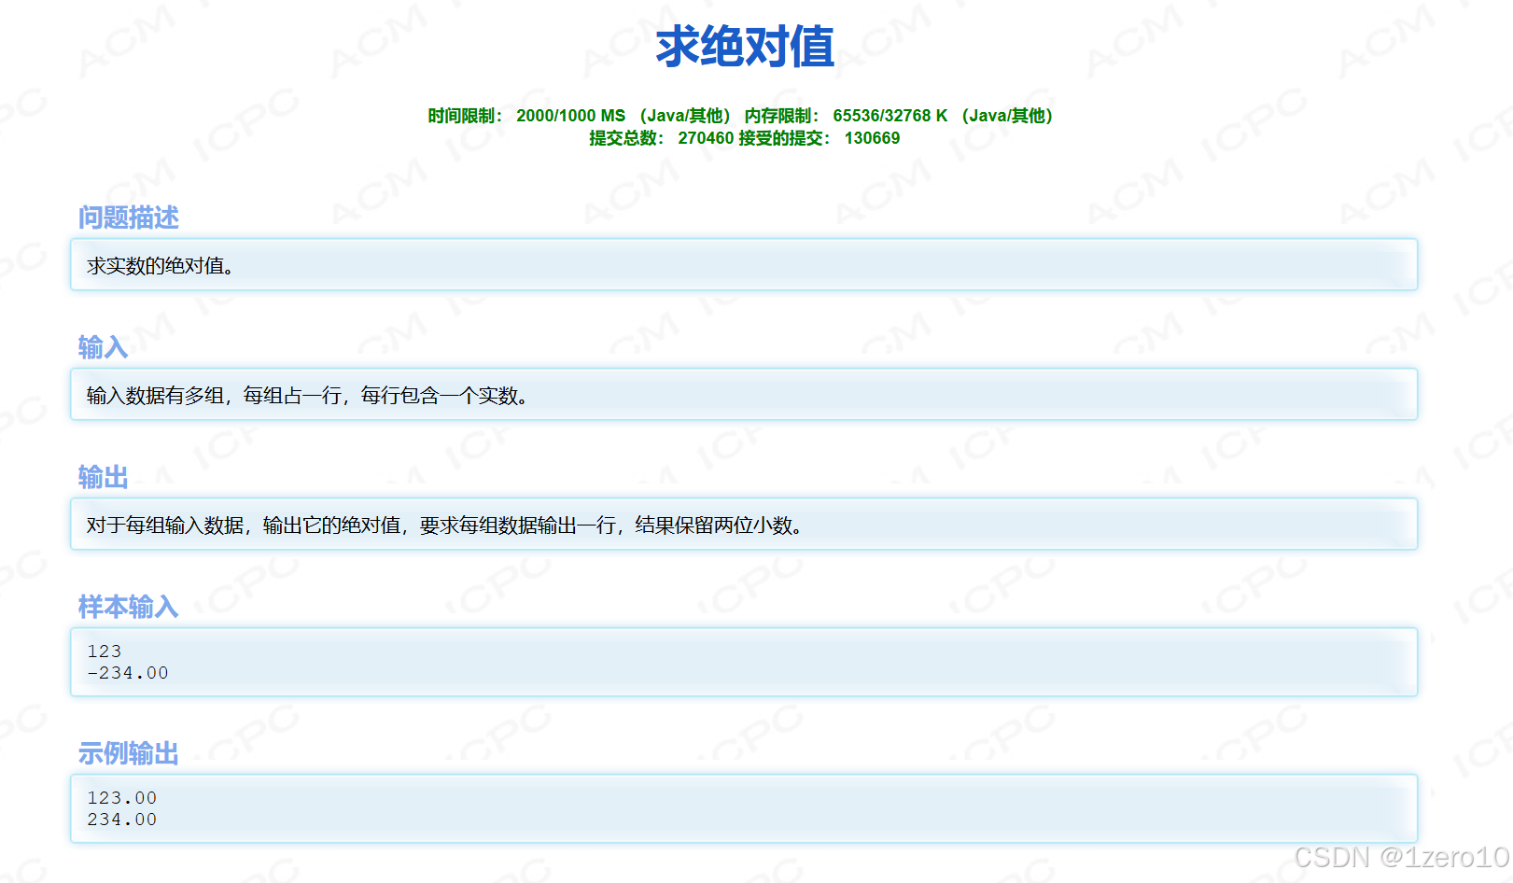
Task: Click the title 求绝对值
Action: (744, 47)
